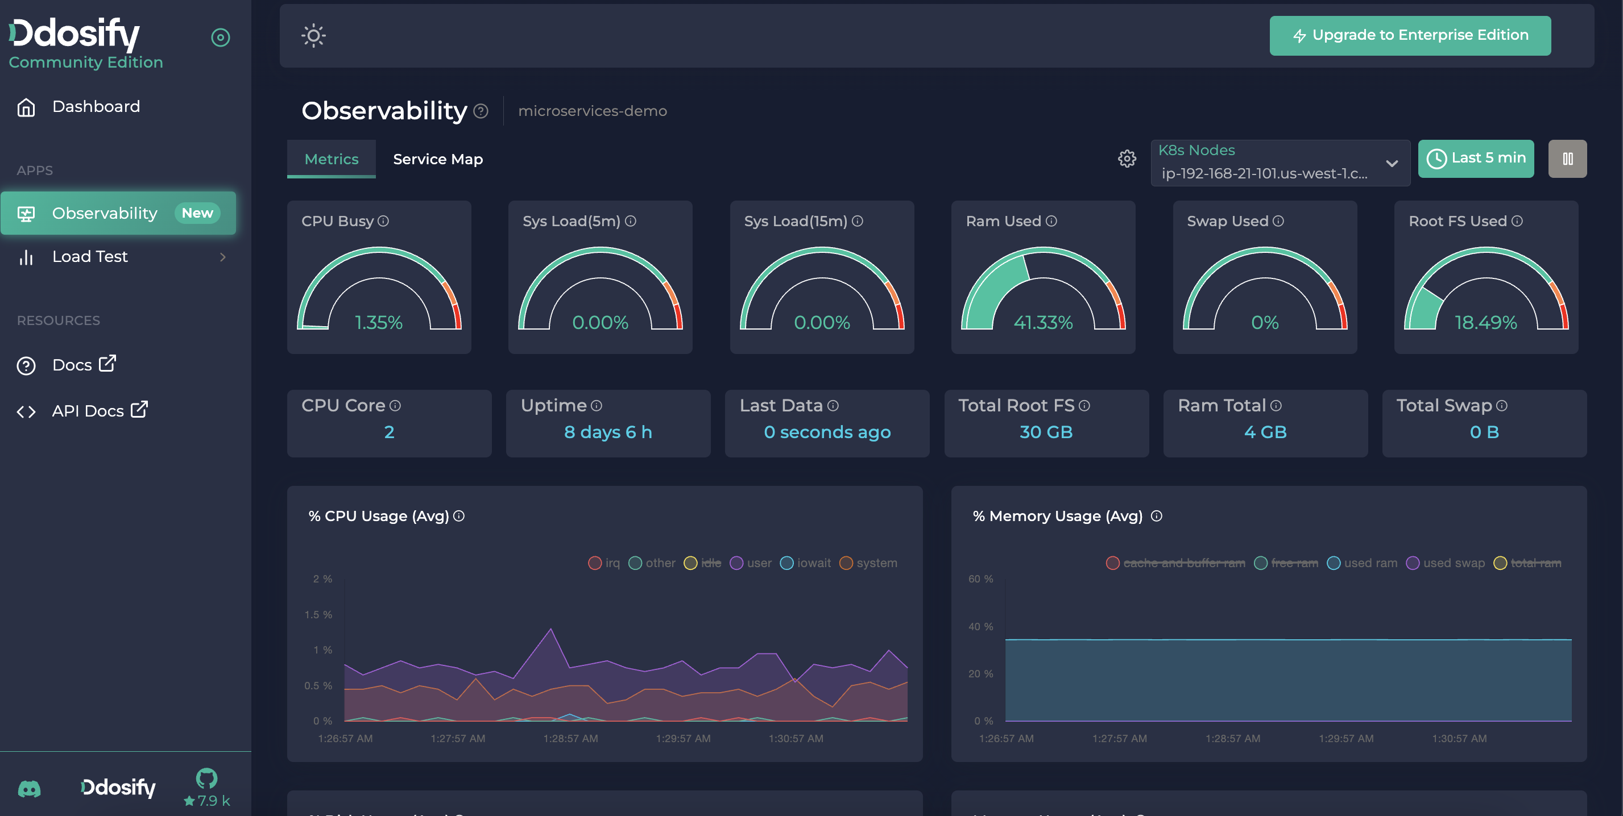Join the Ddosify Discord community
The image size is (1623, 816).
30,788
